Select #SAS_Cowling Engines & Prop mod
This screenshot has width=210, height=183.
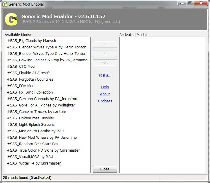coord(47,60)
